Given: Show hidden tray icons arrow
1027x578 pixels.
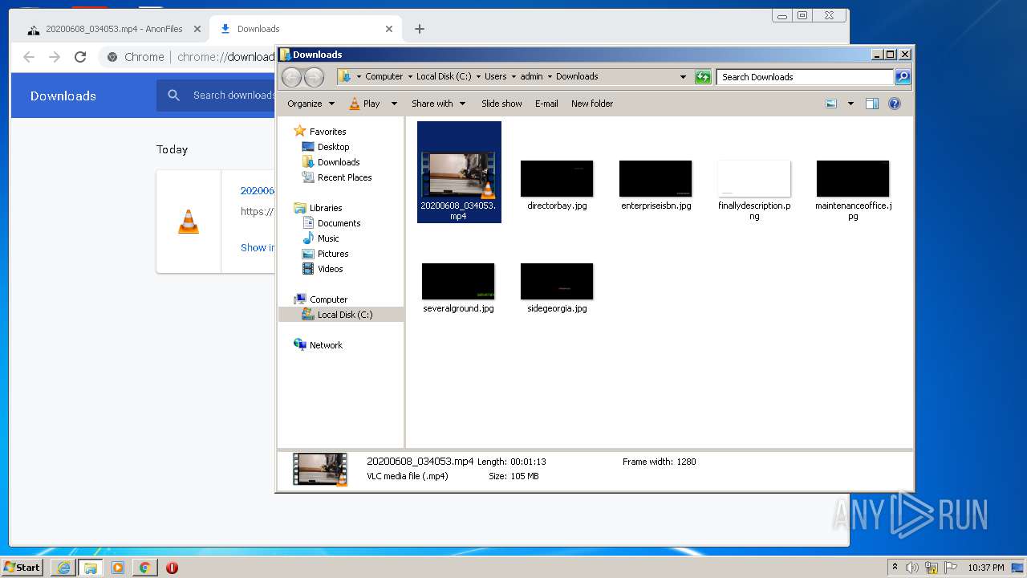Looking at the screenshot, I should tap(895, 567).
